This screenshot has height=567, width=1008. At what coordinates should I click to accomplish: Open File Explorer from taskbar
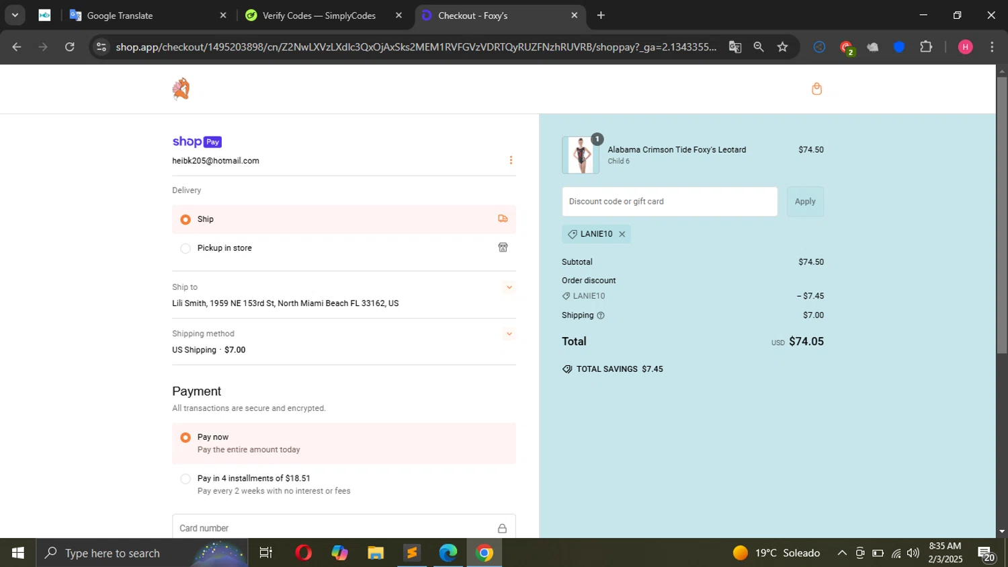tap(376, 553)
